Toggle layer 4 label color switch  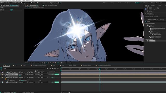click(x=2, y=82)
